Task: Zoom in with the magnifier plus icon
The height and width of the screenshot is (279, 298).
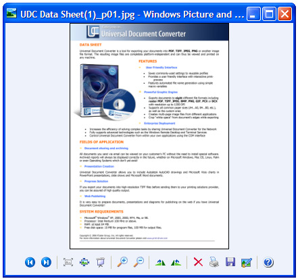Action: pos(122,262)
